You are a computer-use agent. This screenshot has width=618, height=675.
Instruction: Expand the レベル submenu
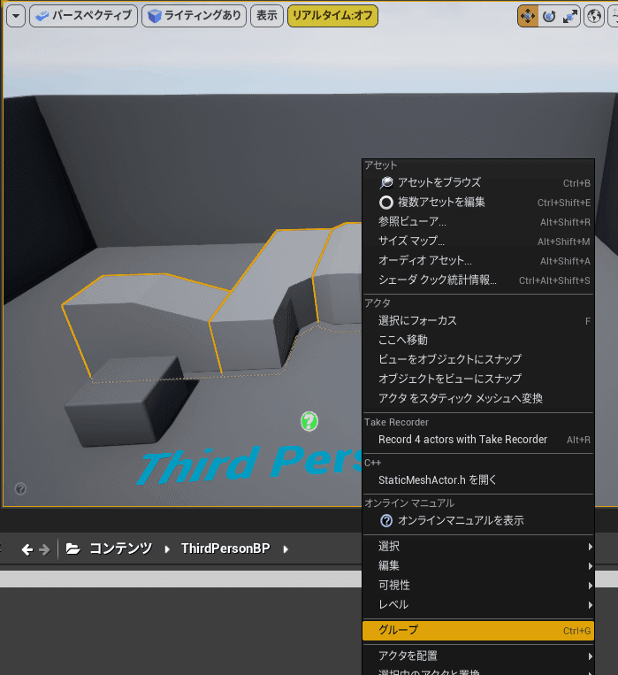[478, 605]
